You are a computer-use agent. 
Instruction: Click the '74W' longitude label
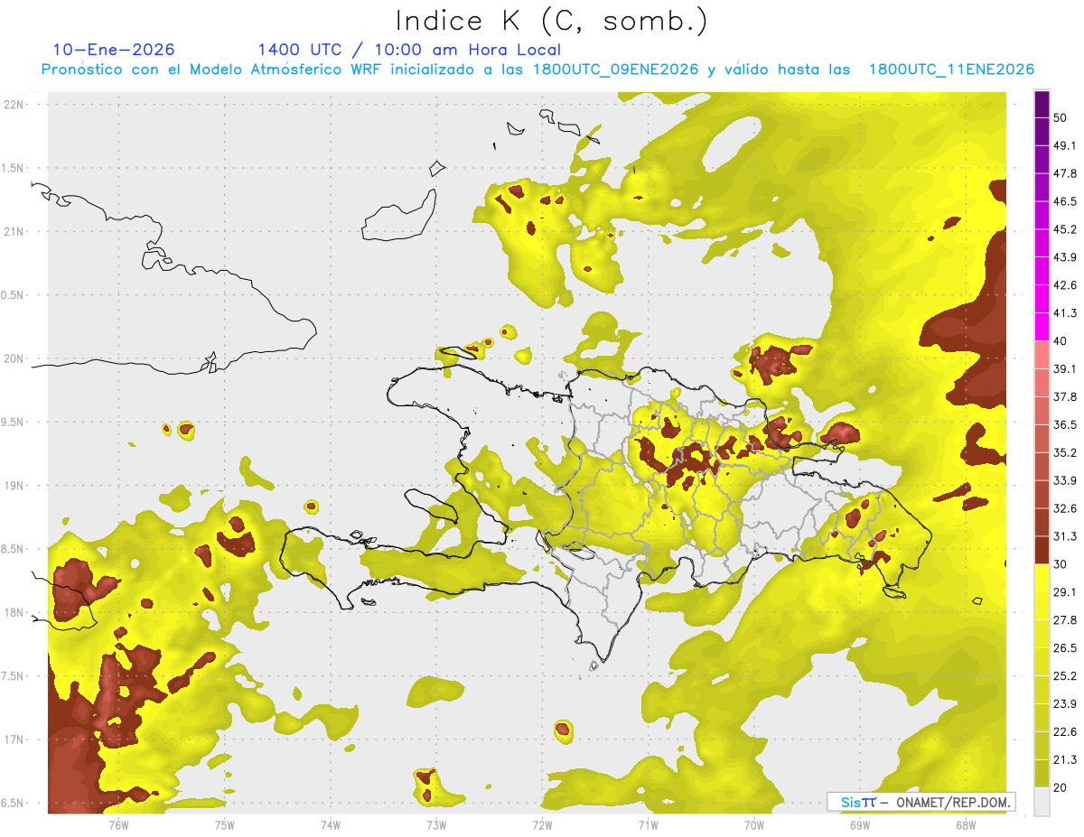pyautogui.click(x=331, y=824)
